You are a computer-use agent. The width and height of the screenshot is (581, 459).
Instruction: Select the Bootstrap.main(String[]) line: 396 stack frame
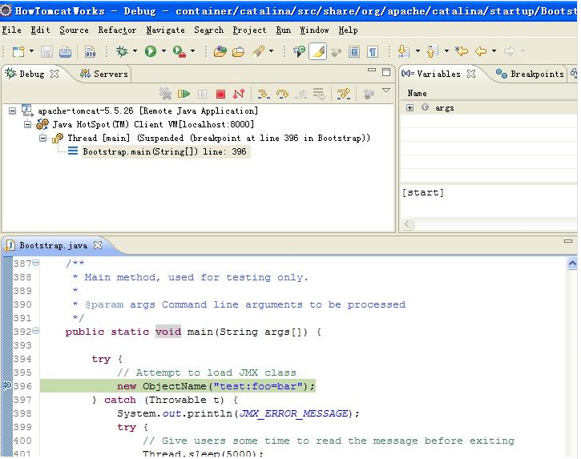click(164, 151)
